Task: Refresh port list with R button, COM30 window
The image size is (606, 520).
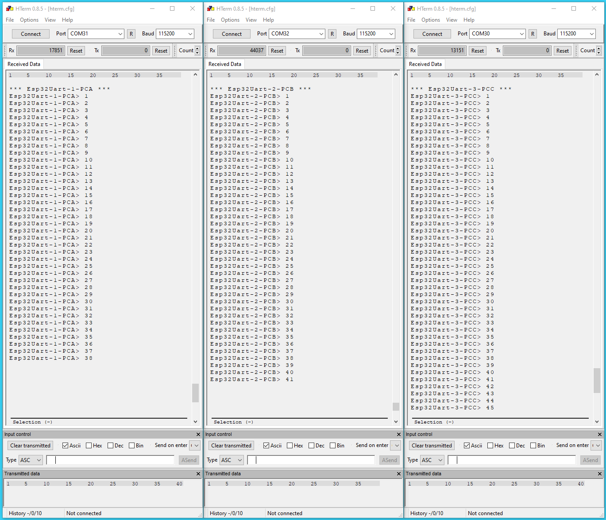Action: point(533,34)
